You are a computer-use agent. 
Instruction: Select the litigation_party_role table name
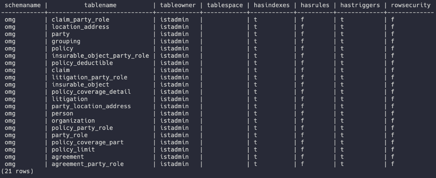point(89,77)
